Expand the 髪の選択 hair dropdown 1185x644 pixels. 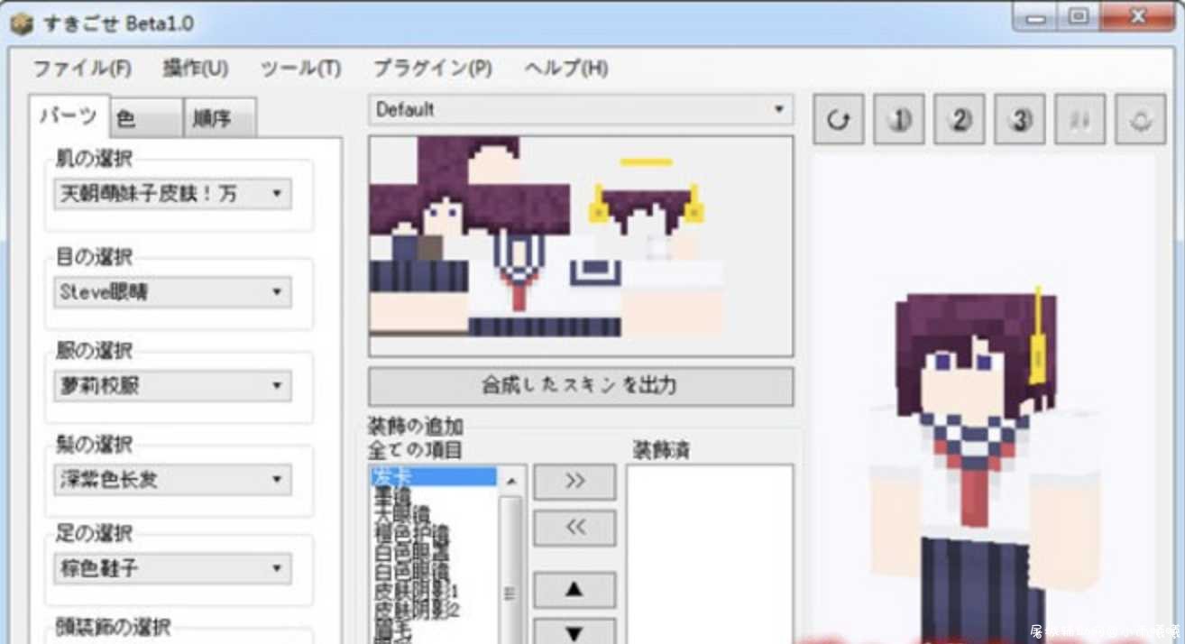(172, 479)
